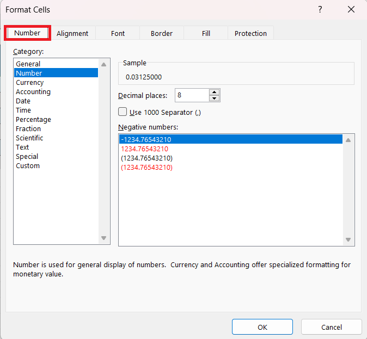Select the Time category

click(x=56, y=110)
